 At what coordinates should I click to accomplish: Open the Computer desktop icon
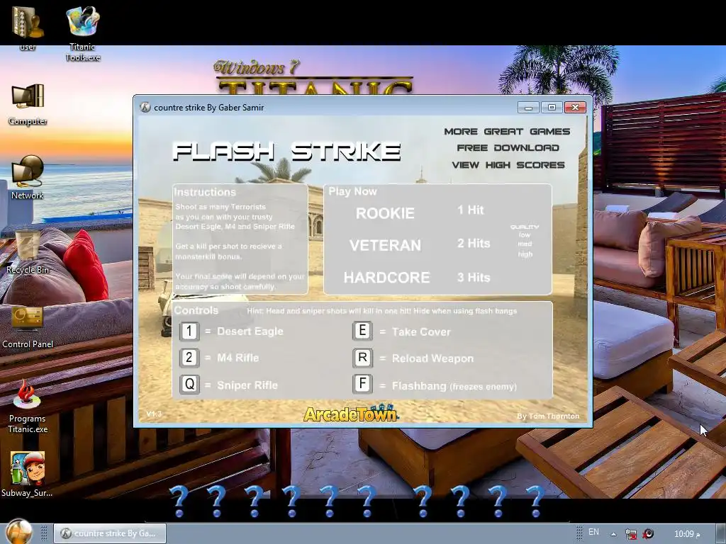[28, 105]
